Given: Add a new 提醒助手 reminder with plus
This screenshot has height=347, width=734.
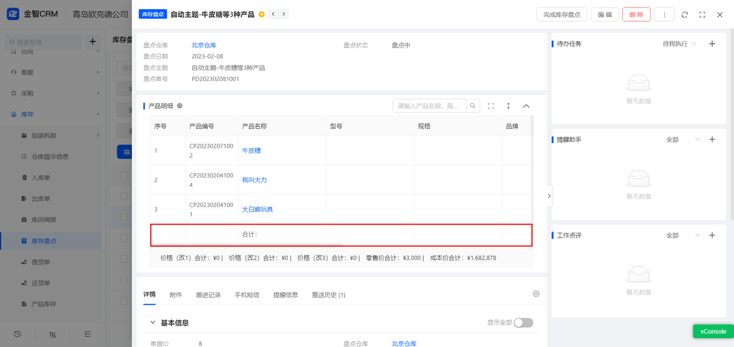Looking at the screenshot, I should point(712,139).
